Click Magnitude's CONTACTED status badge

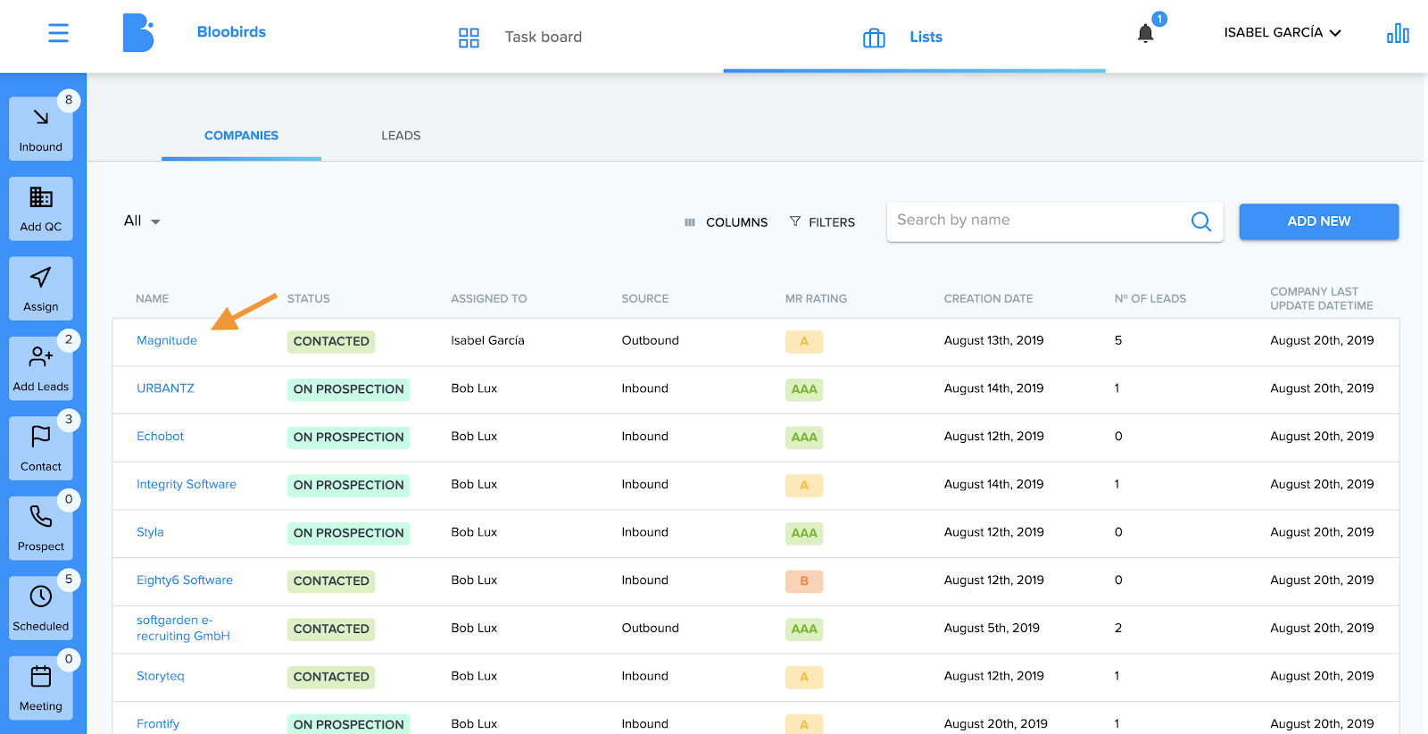[331, 341]
